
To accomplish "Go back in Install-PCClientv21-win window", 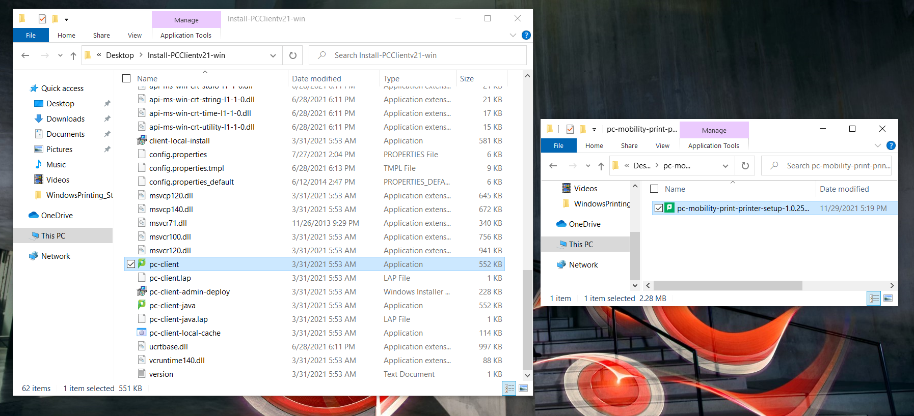I will 25,55.
